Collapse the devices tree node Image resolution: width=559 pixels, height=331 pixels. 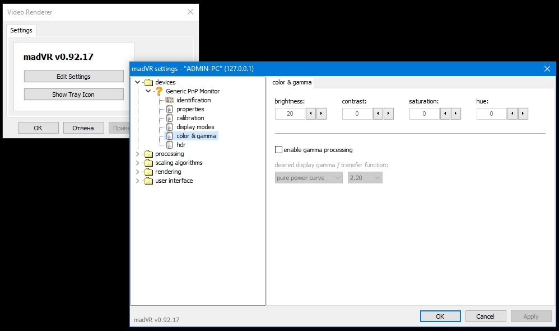pos(138,82)
